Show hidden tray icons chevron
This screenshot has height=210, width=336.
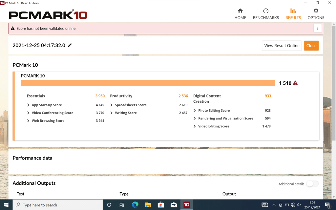(x=274, y=205)
